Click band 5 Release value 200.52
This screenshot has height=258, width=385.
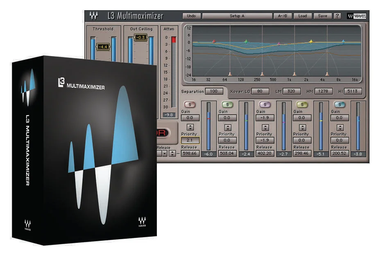pos(340,153)
